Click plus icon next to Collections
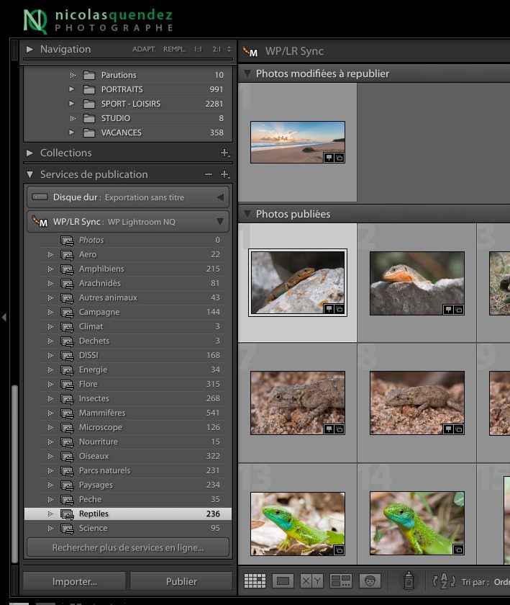The height and width of the screenshot is (605, 510). coord(224,153)
